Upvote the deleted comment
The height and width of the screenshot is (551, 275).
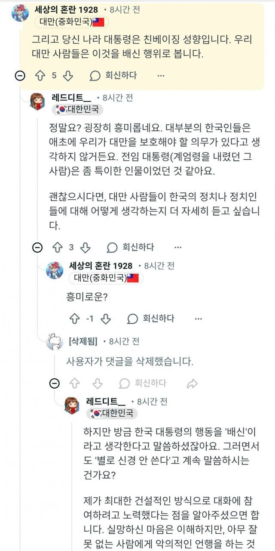tap(74, 383)
